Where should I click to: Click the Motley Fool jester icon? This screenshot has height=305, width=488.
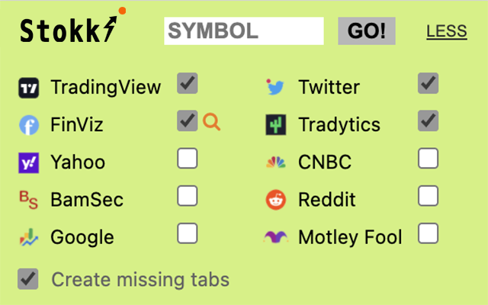[x=275, y=238]
